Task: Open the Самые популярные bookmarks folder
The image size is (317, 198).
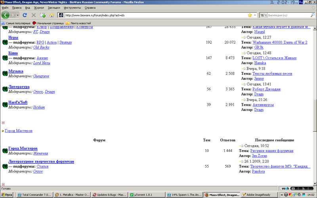Action: pyautogui.click(x=16, y=23)
